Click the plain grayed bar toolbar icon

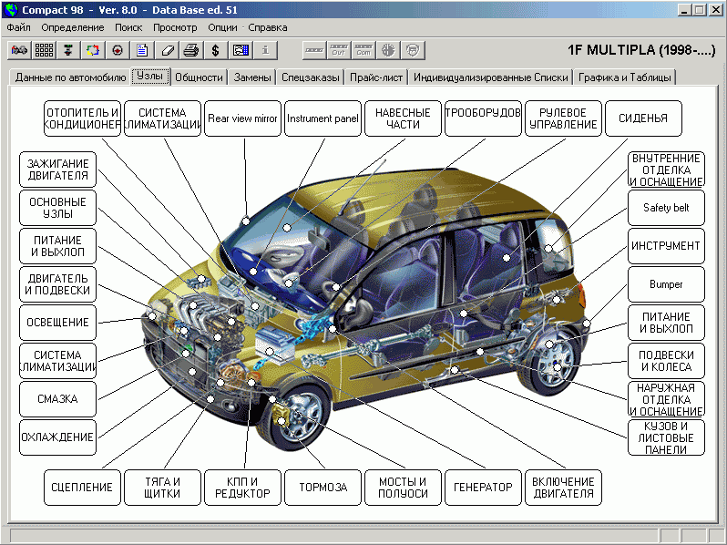pos(314,50)
